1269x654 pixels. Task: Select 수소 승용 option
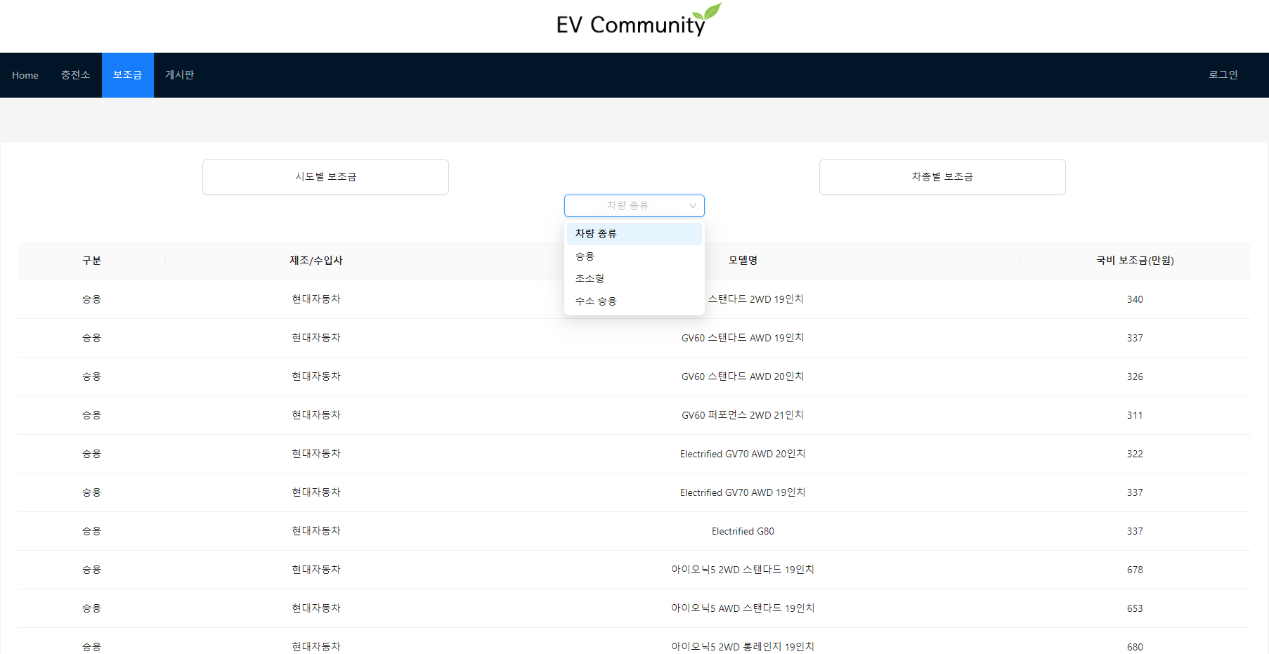click(x=596, y=301)
